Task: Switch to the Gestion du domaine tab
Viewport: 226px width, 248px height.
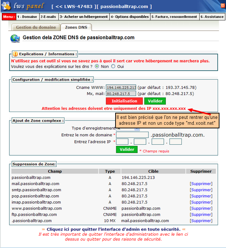Action: coord(36,27)
